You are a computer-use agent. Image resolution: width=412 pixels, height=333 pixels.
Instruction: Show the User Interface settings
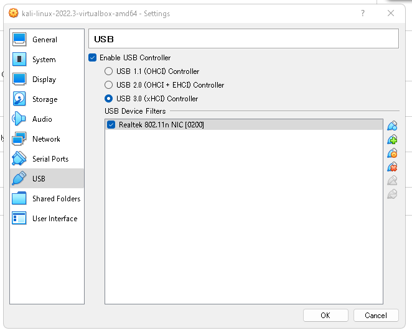[x=47, y=219]
